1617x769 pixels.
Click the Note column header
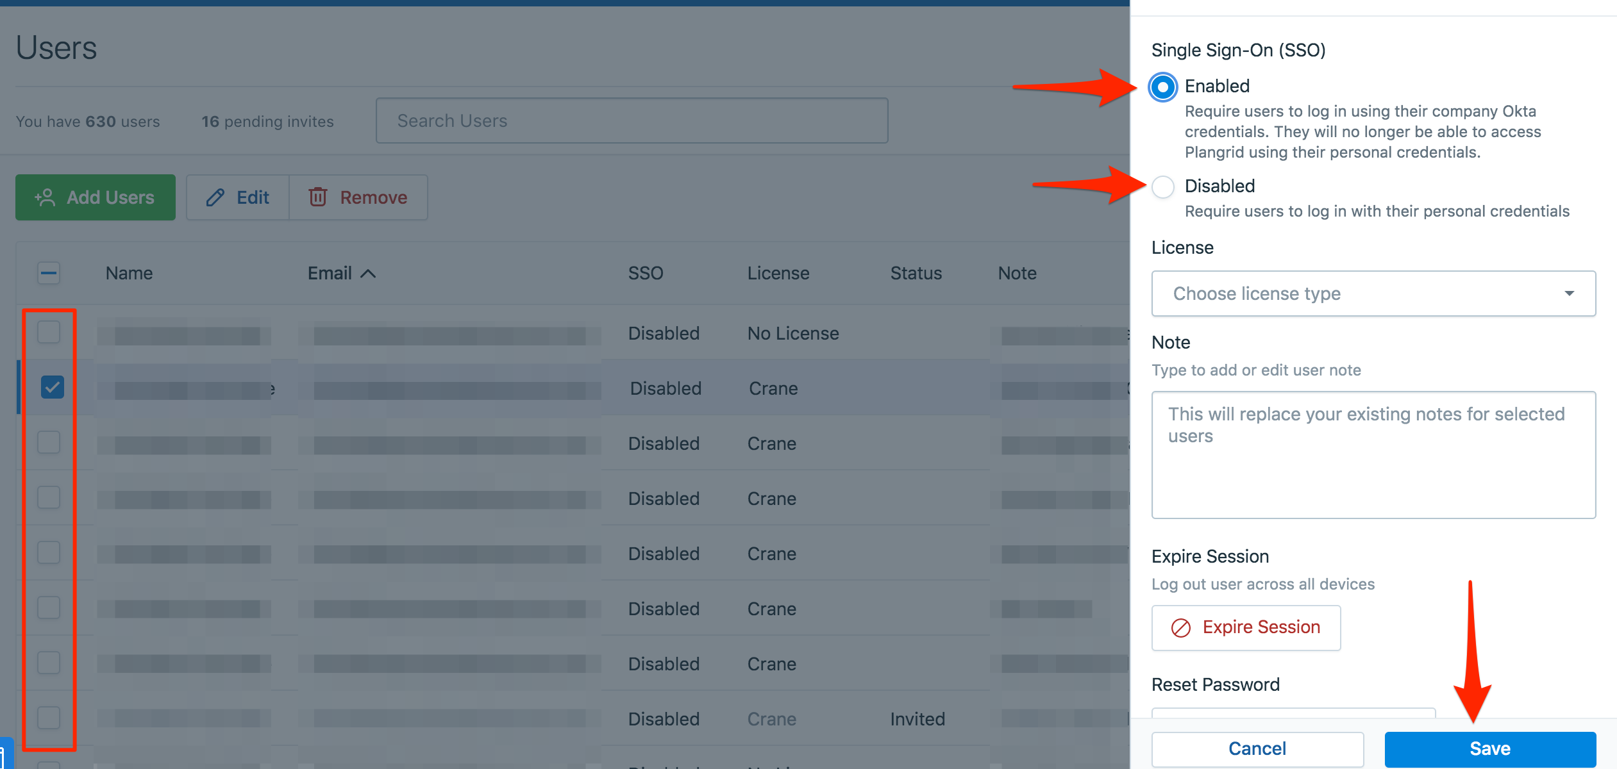(1017, 274)
